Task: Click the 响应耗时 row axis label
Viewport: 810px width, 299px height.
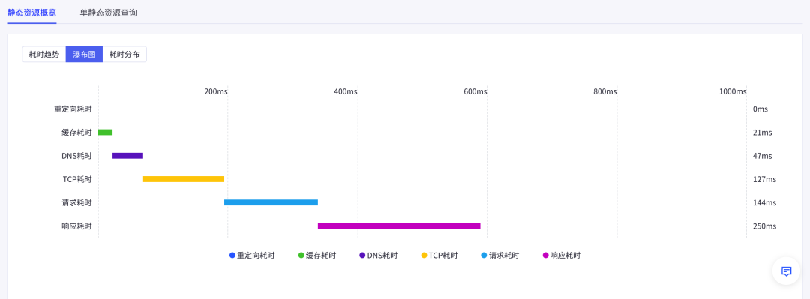Action: pyautogui.click(x=76, y=226)
